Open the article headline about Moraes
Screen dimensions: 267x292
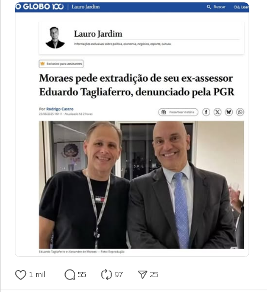coord(137,85)
